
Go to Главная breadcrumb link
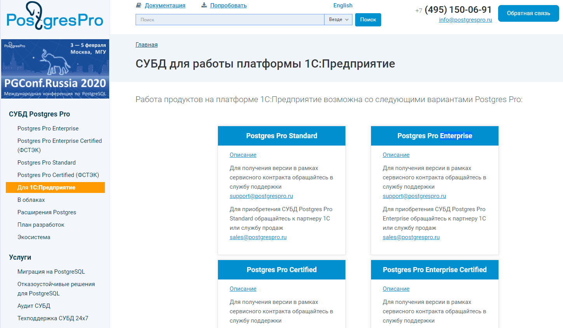pyautogui.click(x=146, y=45)
